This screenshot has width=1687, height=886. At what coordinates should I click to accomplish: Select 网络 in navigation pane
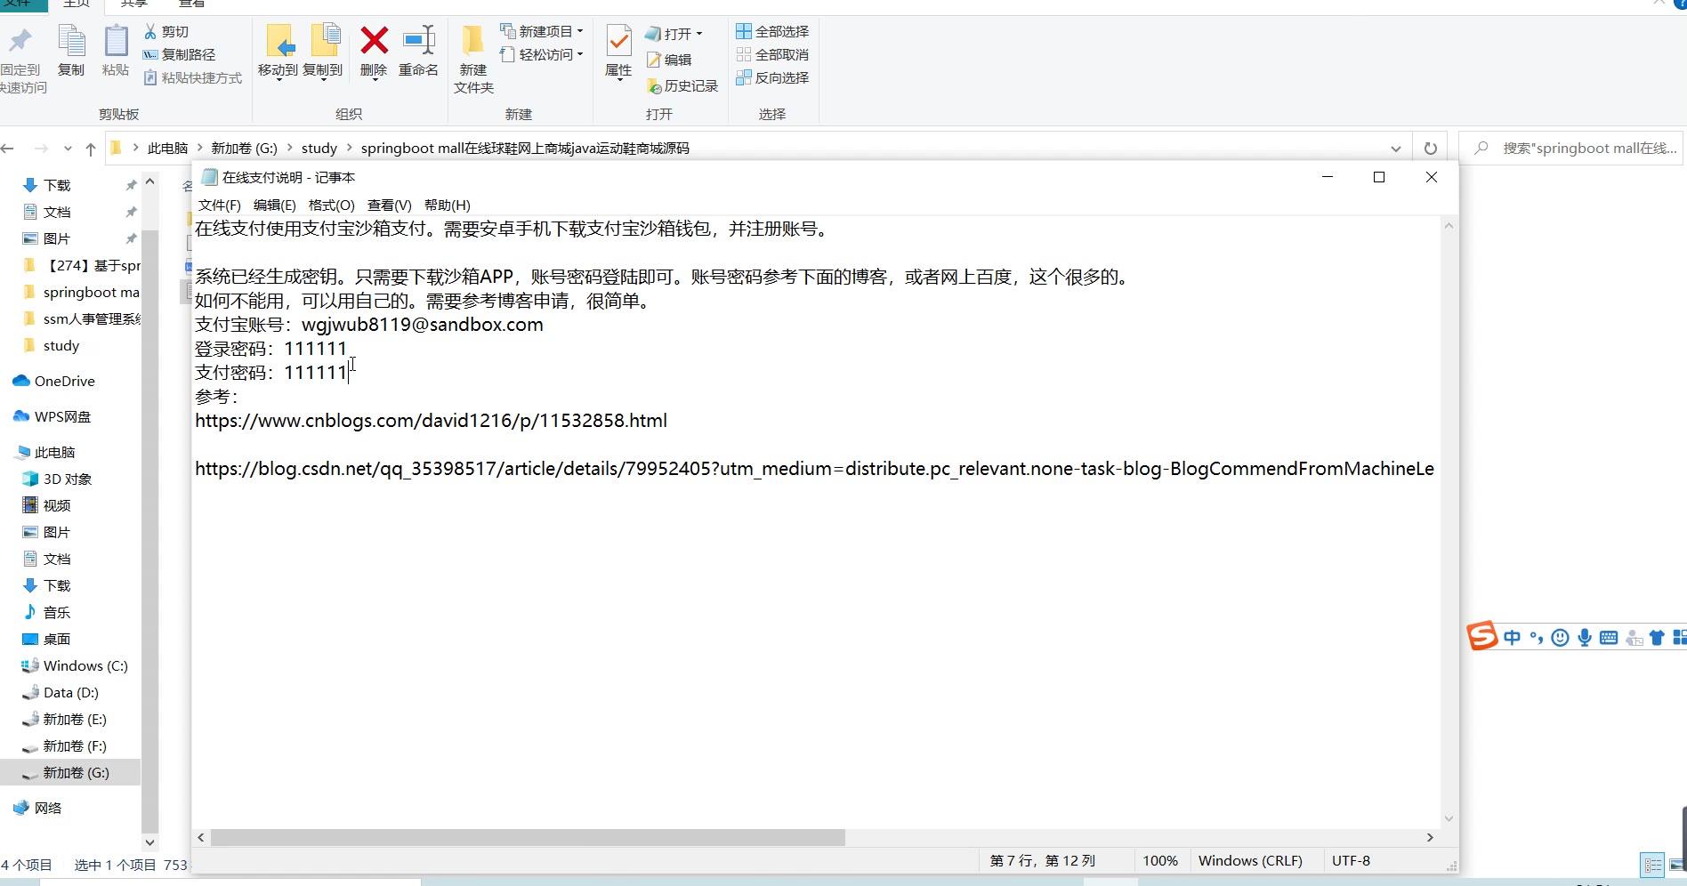click(37, 808)
